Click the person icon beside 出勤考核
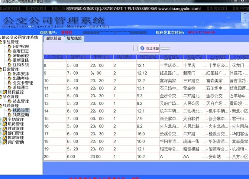Viewport: 249px width, 179px height. coord(10,78)
